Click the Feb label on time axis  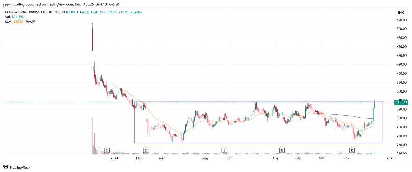pos(139,159)
